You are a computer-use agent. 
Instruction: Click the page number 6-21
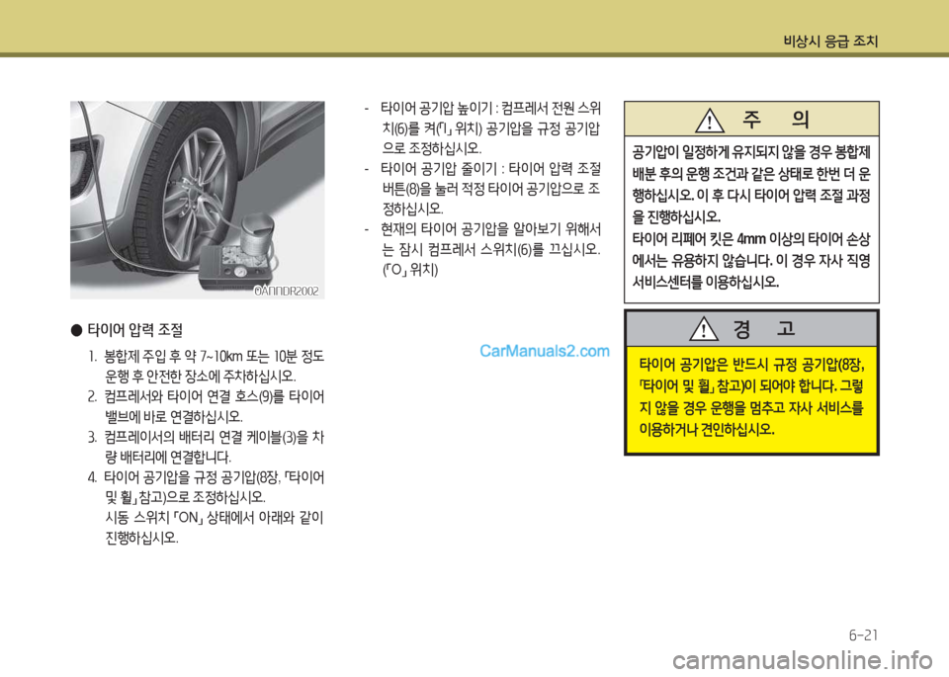(x=863, y=635)
